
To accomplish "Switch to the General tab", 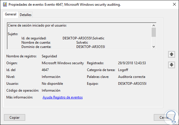I will click(11, 15).
